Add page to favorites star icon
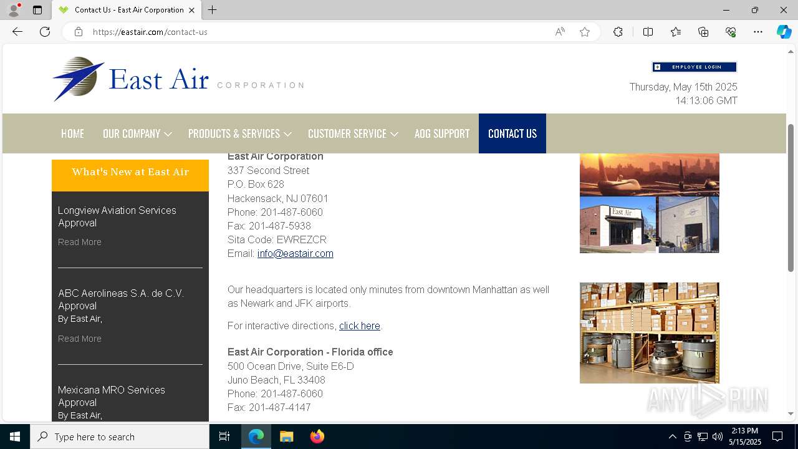Screen dimensions: 798x449 (x=585, y=32)
